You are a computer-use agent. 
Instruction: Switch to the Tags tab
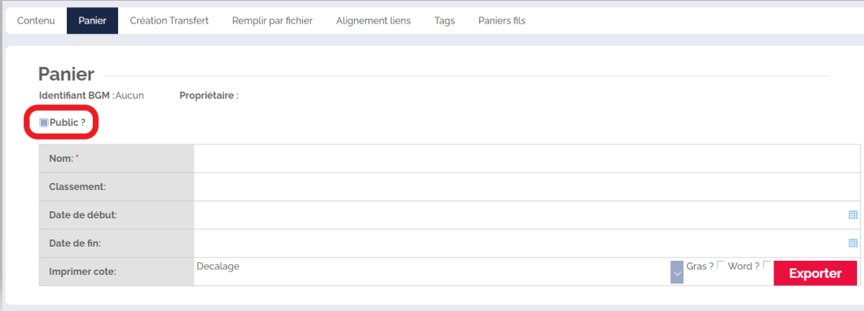coord(445,21)
